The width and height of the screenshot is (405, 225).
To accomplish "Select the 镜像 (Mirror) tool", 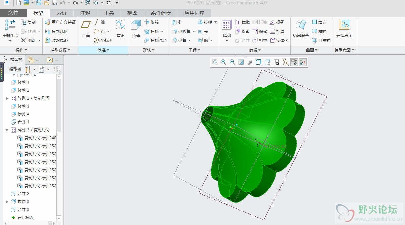I will click(x=242, y=22).
